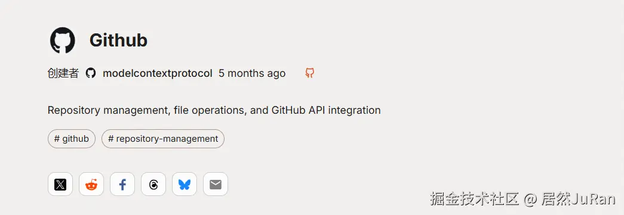Click the 掘金技术社区 watermark text
The height and width of the screenshot is (215, 624).
point(475,198)
